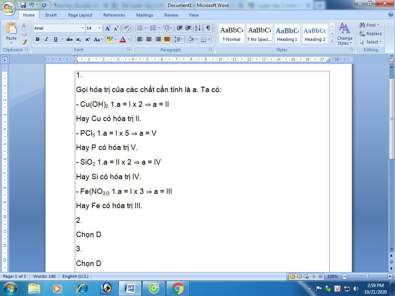Increase paragraph indent
Screen dimensions: 395x296
188,28
